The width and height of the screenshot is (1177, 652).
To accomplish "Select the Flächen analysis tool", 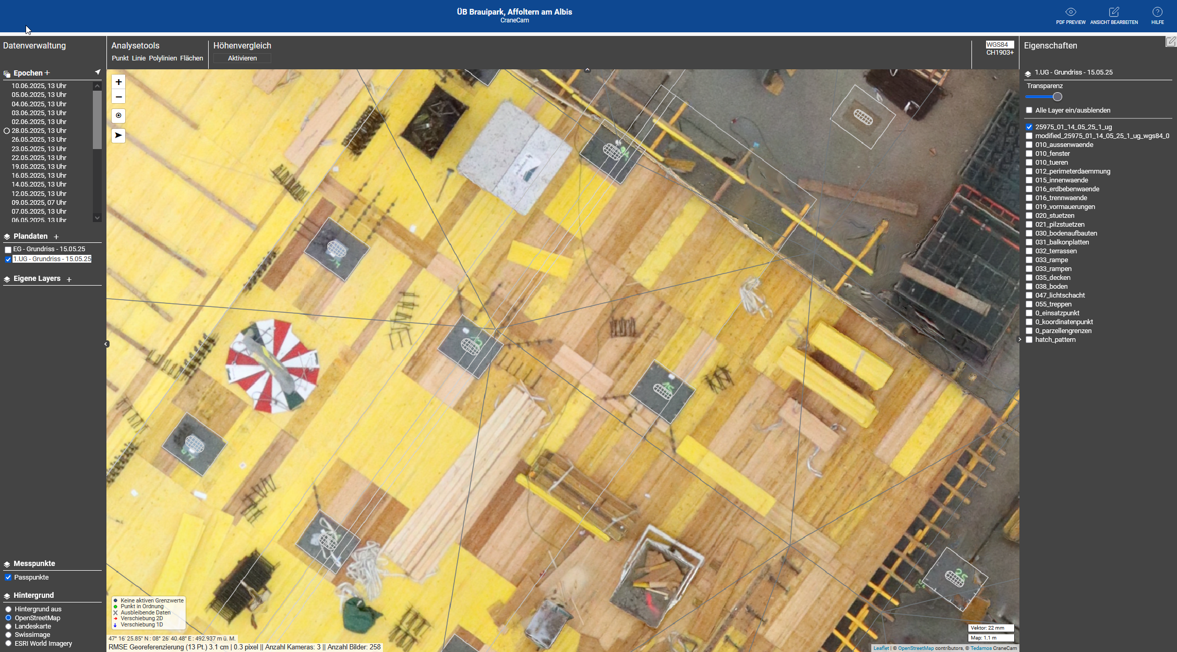I will click(x=191, y=58).
